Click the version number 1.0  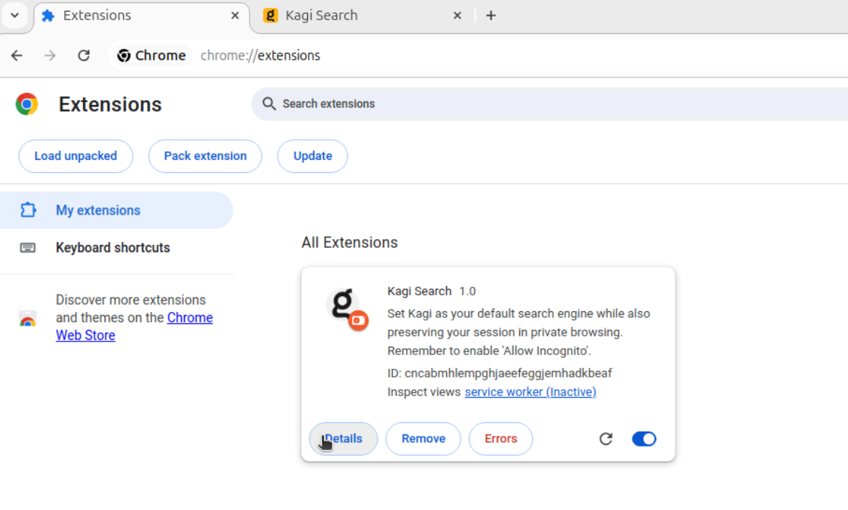pyautogui.click(x=467, y=291)
